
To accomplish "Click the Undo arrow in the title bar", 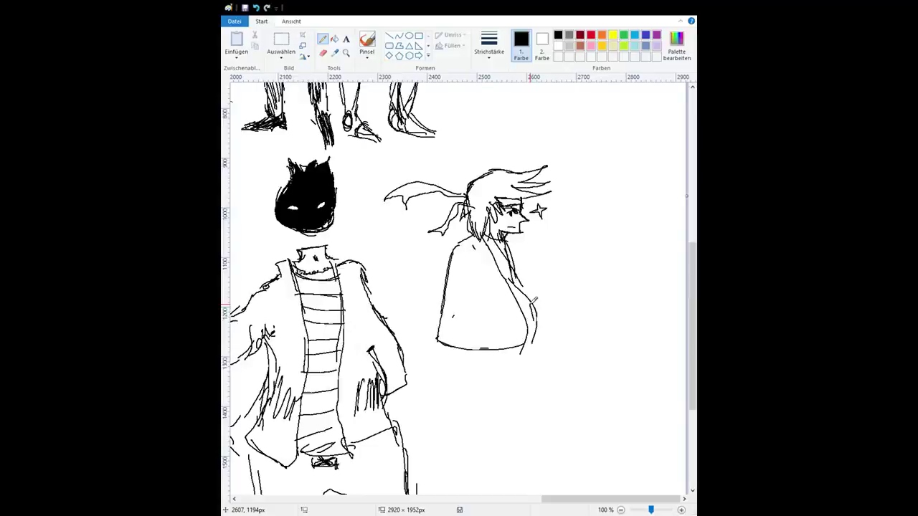I will [255, 8].
